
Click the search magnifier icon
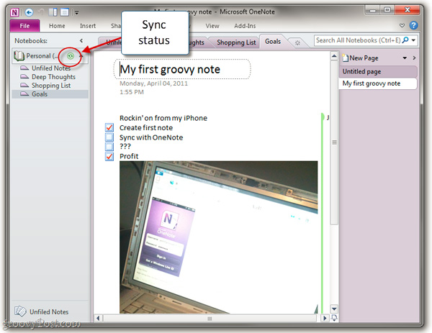pos(405,41)
